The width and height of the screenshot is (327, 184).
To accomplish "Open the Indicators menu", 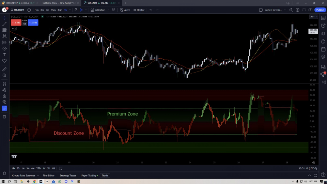I will click(x=100, y=10).
